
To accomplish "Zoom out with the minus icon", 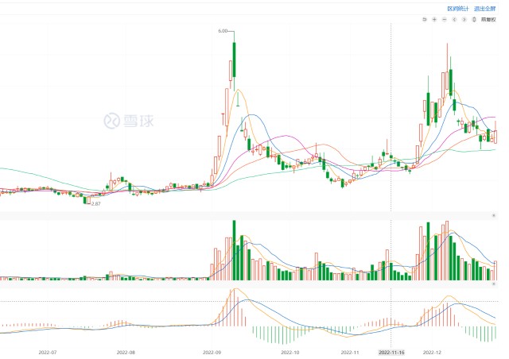I will point(445,19).
